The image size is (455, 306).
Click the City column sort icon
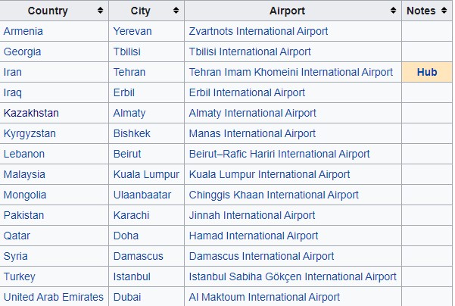(176, 11)
